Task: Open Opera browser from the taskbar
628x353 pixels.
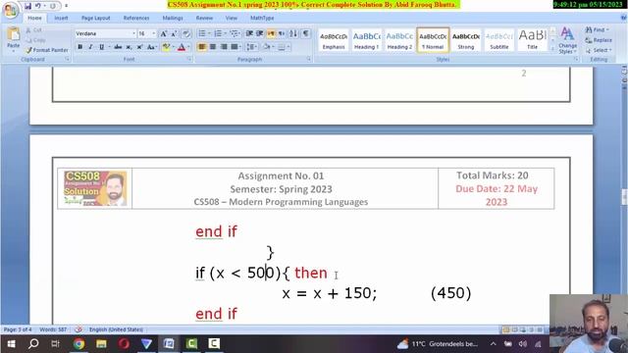Action: point(124,344)
